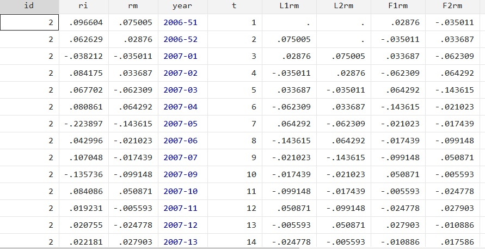
Task: Select the year cell 2007-13
Action: click(x=182, y=241)
